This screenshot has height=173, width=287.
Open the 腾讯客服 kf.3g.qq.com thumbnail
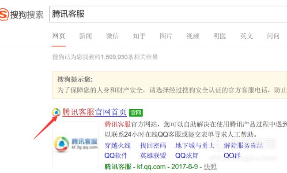click(x=75, y=144)
